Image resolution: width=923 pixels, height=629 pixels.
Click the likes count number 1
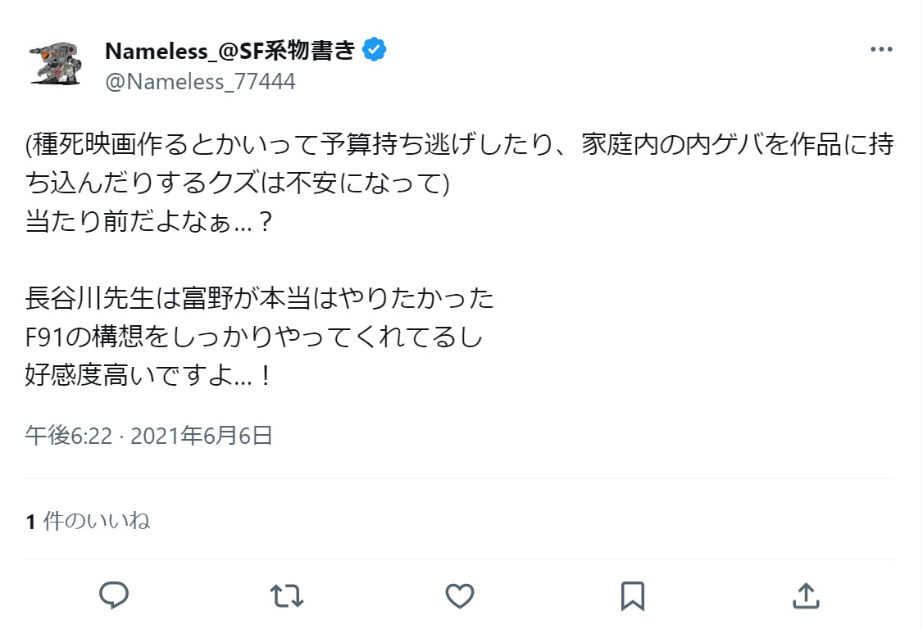tap(30, 522)
